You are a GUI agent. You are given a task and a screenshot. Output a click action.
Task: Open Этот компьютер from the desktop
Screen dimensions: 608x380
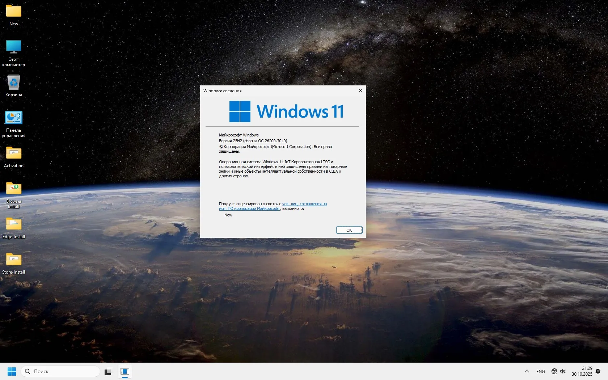click(x=13, y=47)
